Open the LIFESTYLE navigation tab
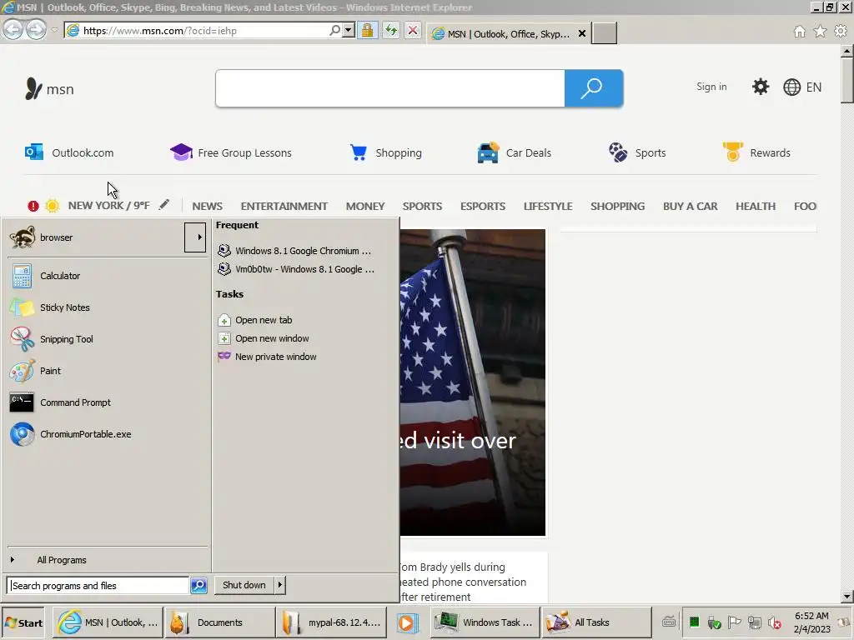This screenshot has width=854, height=640. [x=547, y=207]
